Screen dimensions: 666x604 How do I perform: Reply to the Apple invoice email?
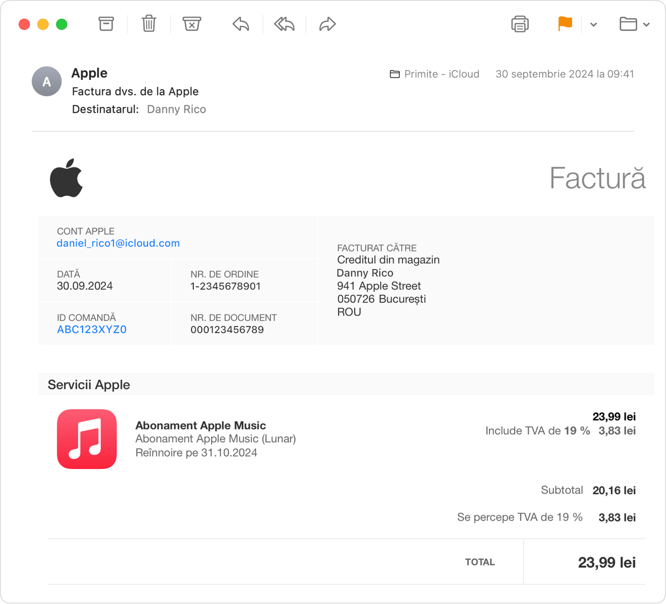tap(241, 24)
